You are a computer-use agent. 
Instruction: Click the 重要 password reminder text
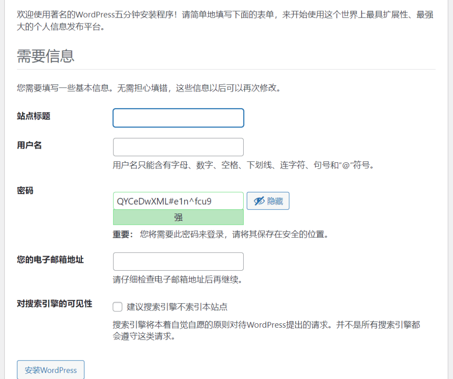pyautogui.click(x=221, y=234)
